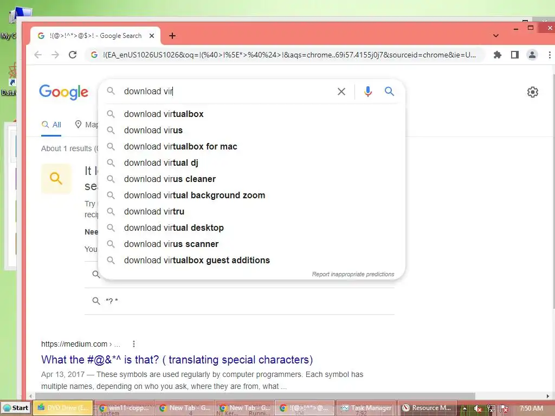Expand the tab search chevron

496,36
